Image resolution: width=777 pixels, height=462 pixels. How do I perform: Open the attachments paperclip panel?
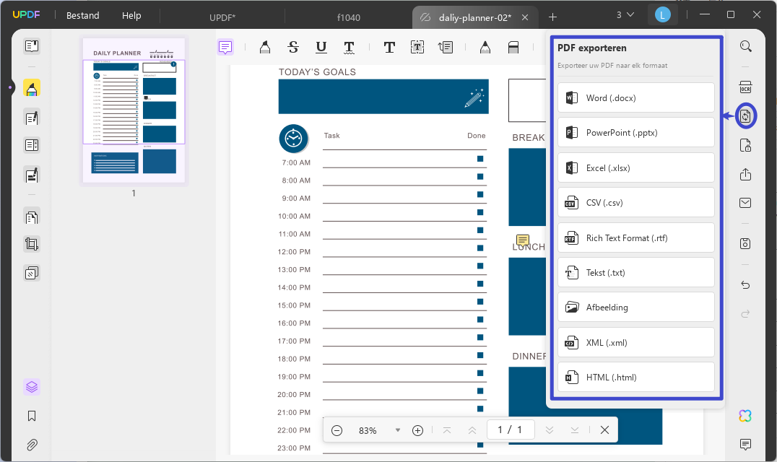pyautogui.click(x=32, y=445)
